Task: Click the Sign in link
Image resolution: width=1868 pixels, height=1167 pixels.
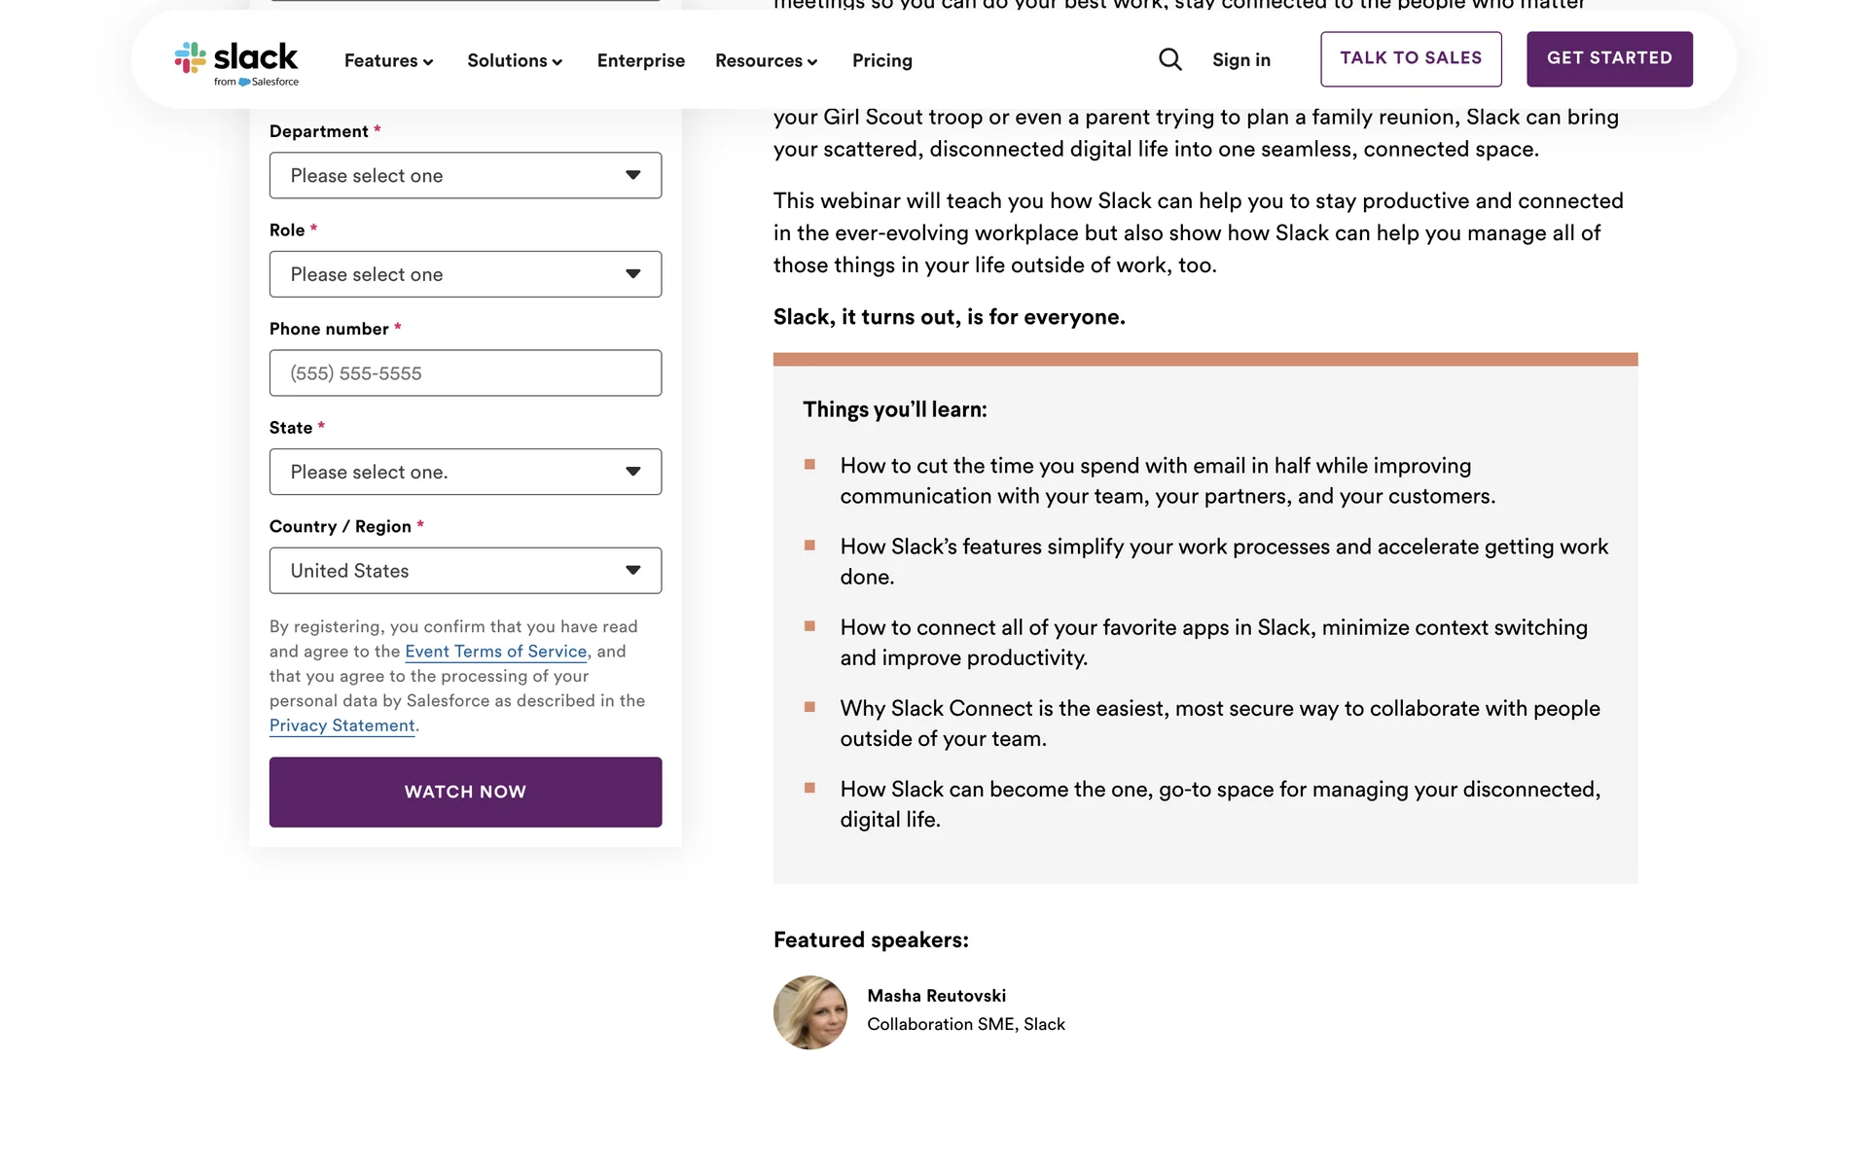Action: [1240, 60]
